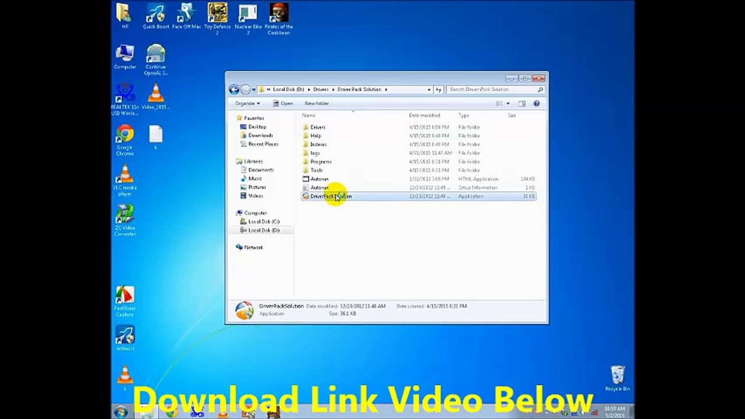
Task: Toggle the preview pane icon
Action: [x=522, y=104]
